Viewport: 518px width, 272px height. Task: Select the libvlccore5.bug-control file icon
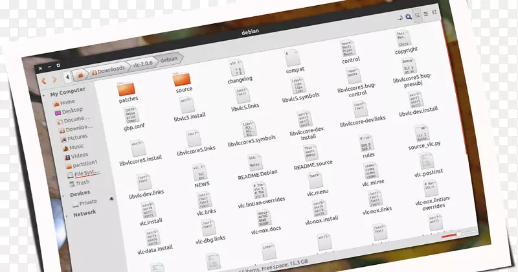pos(353,75)
